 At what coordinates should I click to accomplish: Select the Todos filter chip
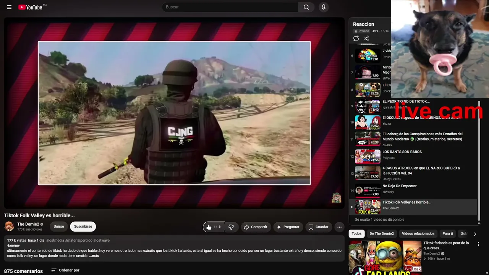(357, 234)
